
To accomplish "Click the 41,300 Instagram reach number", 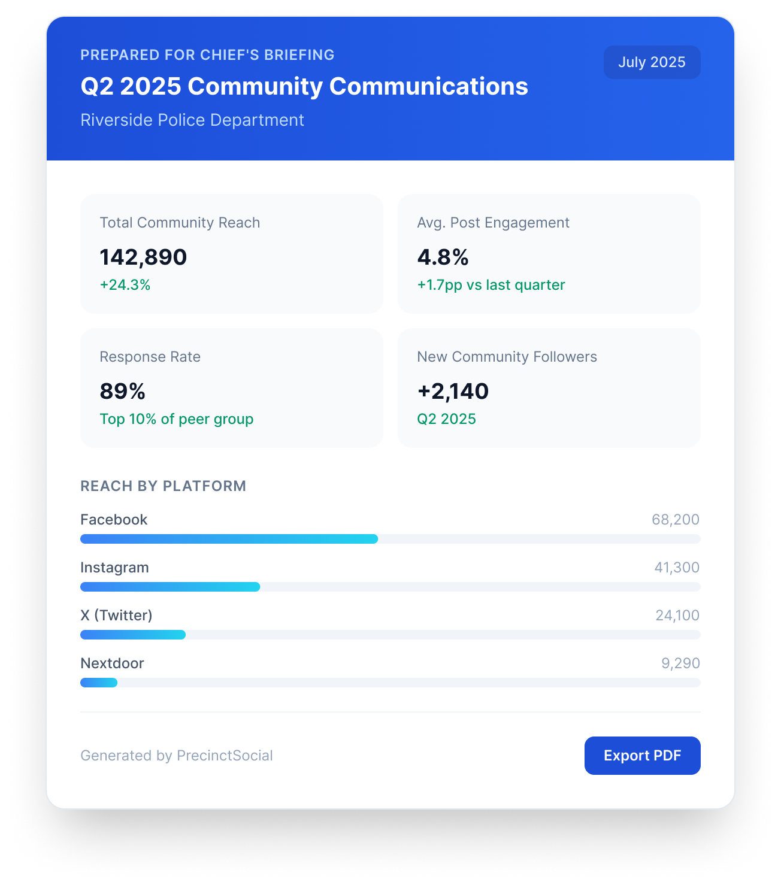I will point(677,568).
